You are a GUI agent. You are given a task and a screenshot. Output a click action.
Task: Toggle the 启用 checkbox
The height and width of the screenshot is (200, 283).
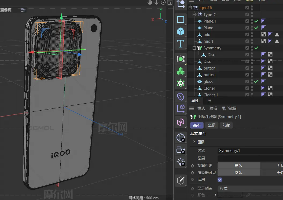pyautogui.click(x=220, y=180)
